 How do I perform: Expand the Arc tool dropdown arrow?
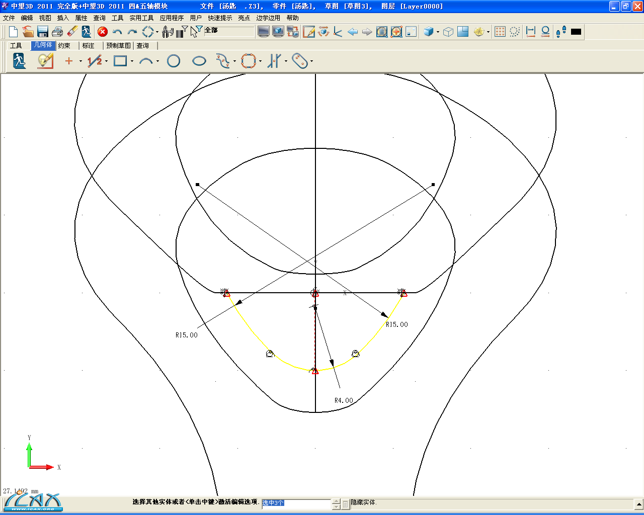[157, 62]
